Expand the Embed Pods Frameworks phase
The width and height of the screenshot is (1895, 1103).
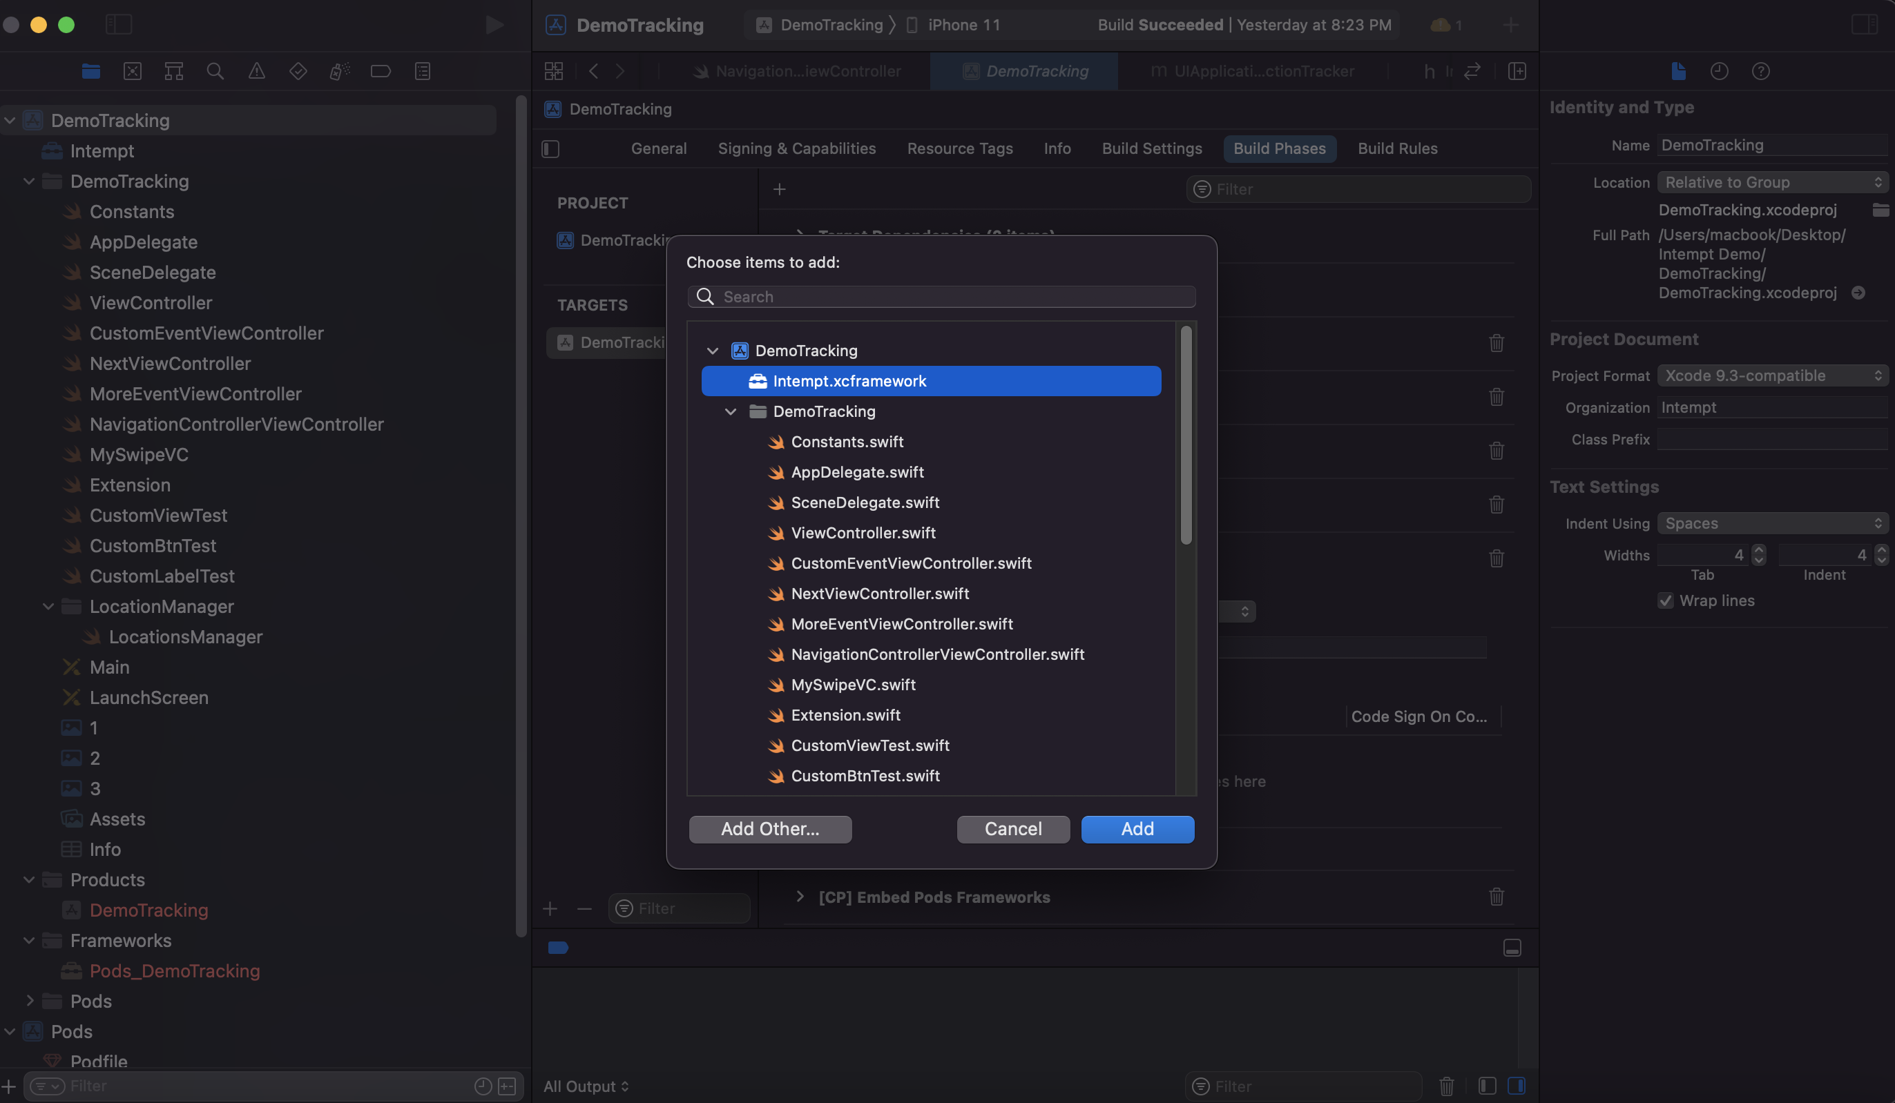tap(800, 897)
